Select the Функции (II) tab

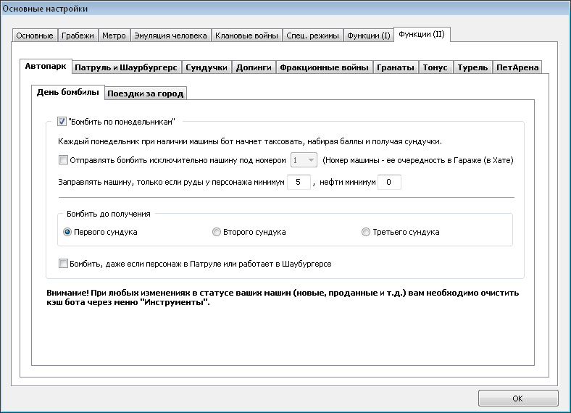point(422,34)
